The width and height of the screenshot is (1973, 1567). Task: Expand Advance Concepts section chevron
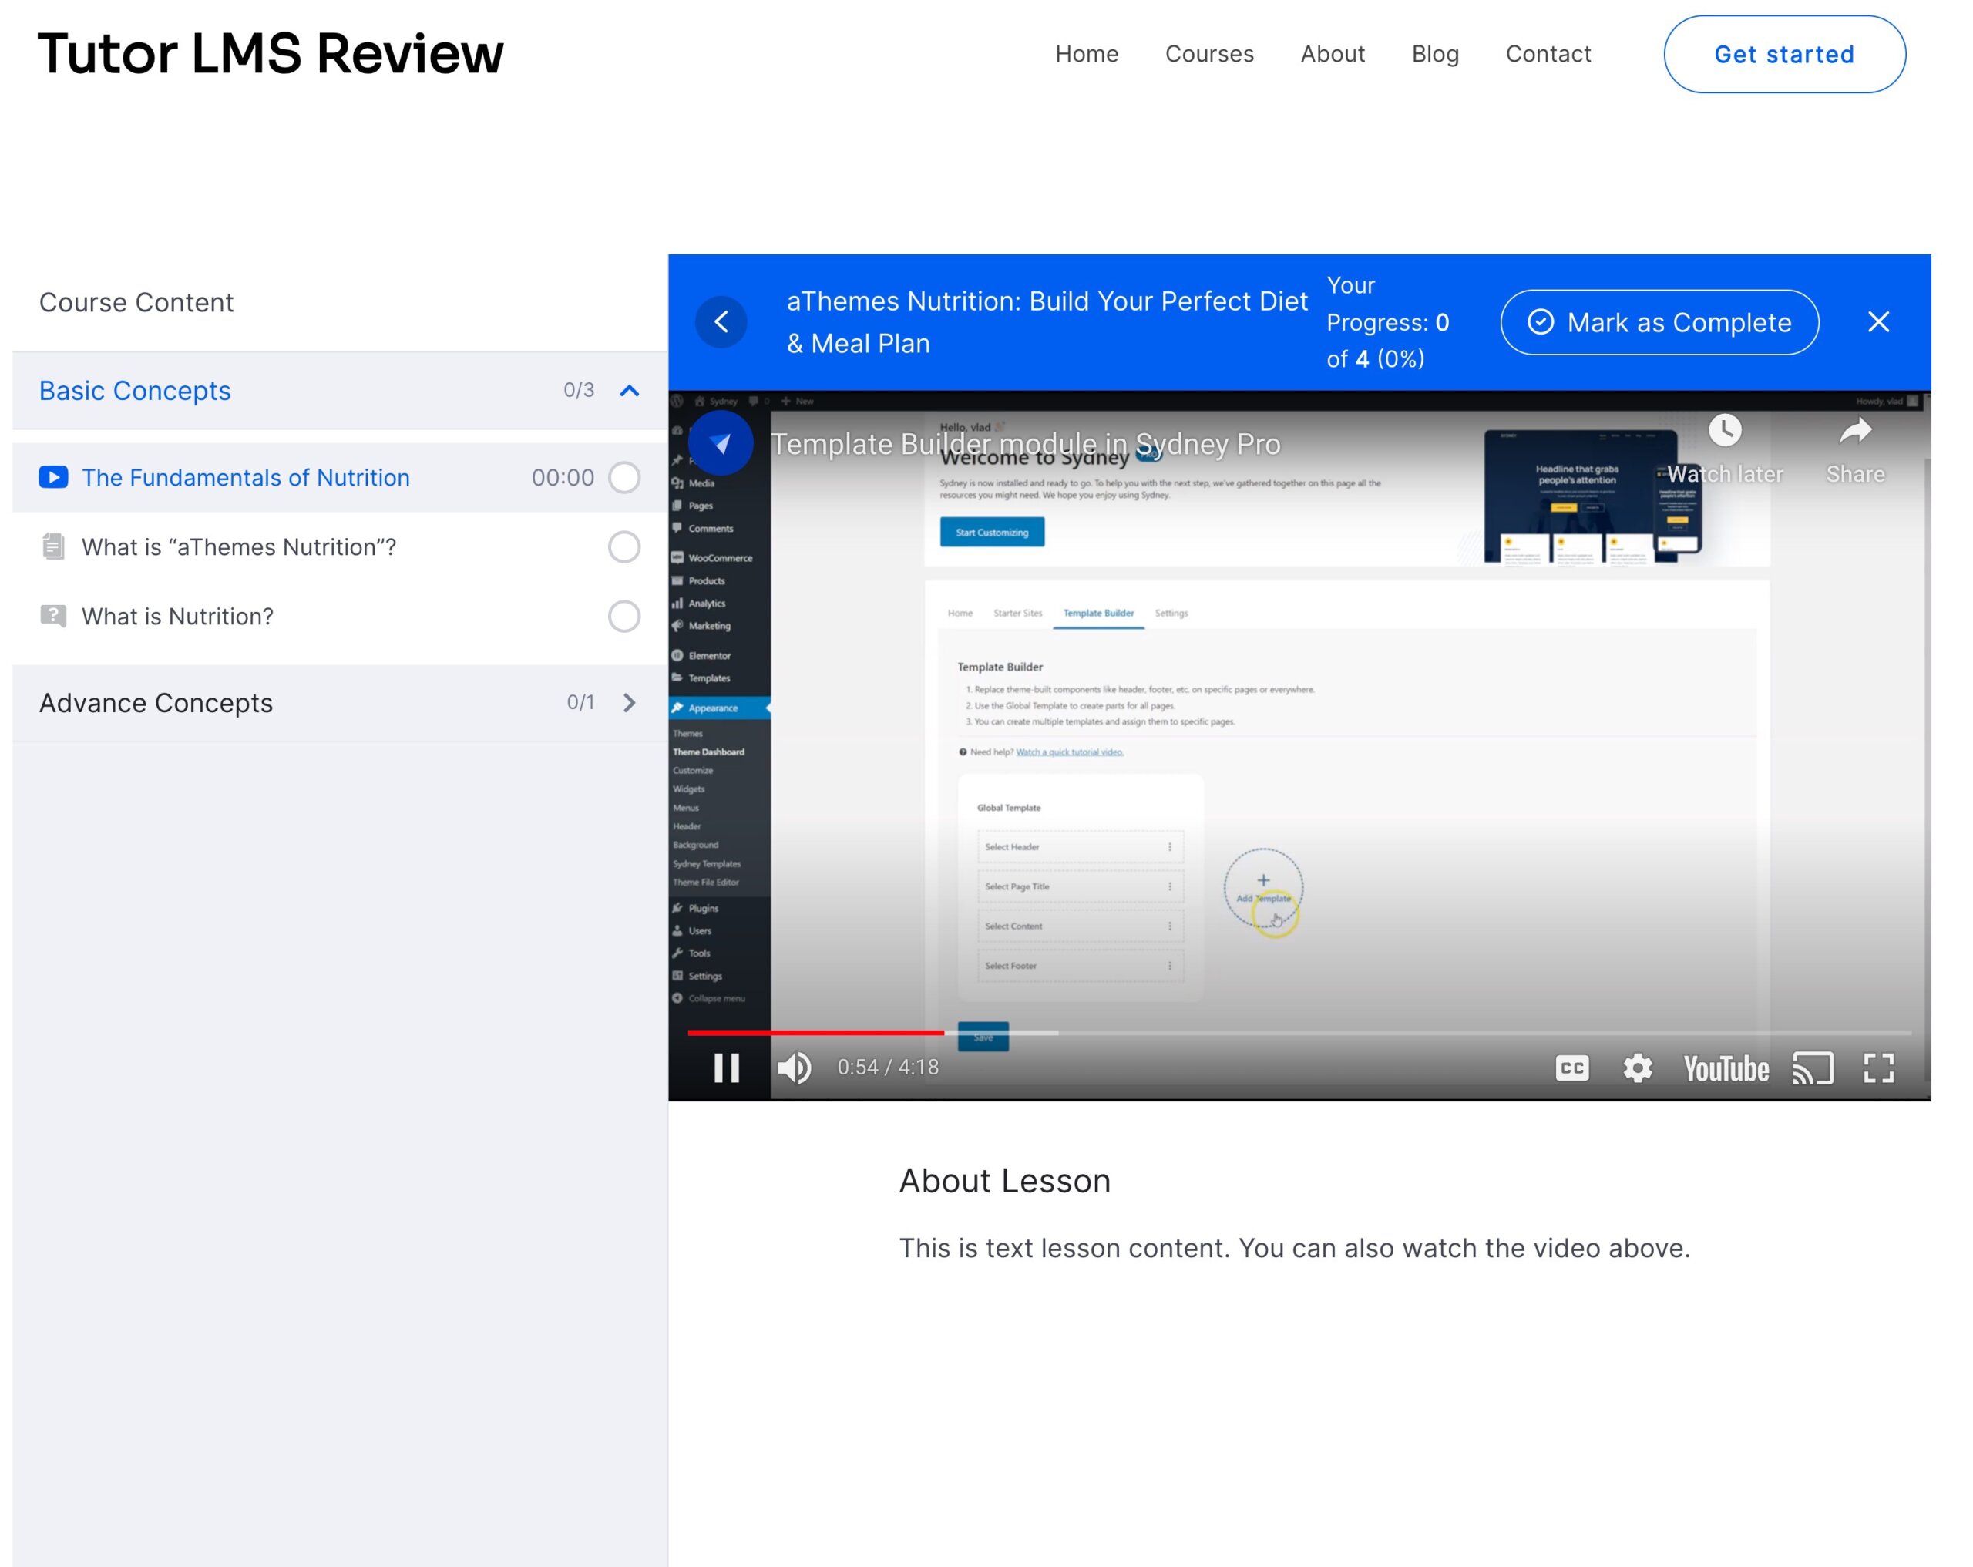pyautogui.click(x=630, y=703)
